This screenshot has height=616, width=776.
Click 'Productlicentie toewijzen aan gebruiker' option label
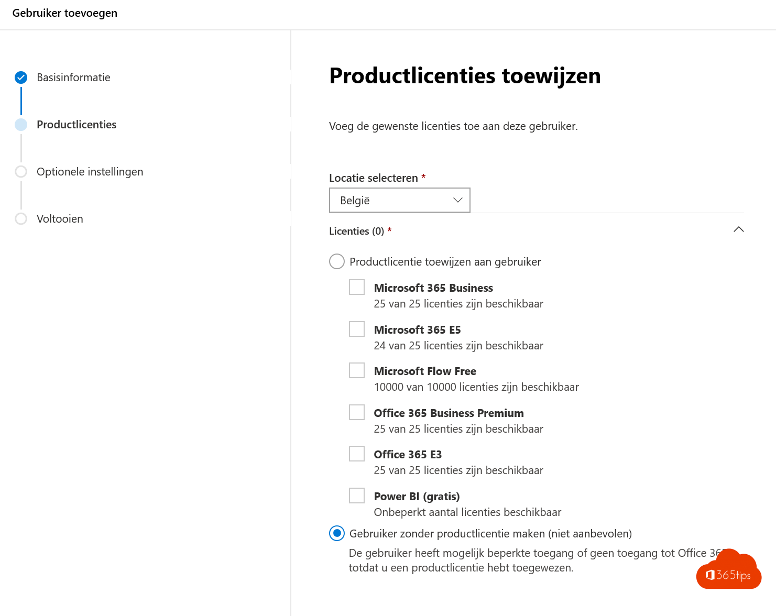pyautogui.click(x=445, y=262)
